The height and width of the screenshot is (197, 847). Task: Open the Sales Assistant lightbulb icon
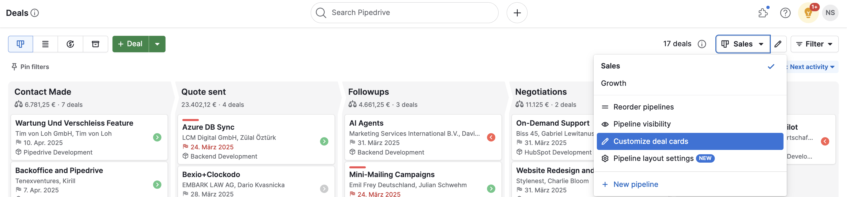(x=808, y=13)
